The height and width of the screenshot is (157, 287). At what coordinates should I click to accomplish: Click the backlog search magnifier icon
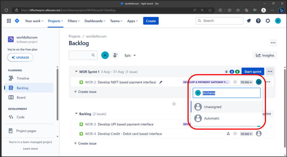point(93,55)
